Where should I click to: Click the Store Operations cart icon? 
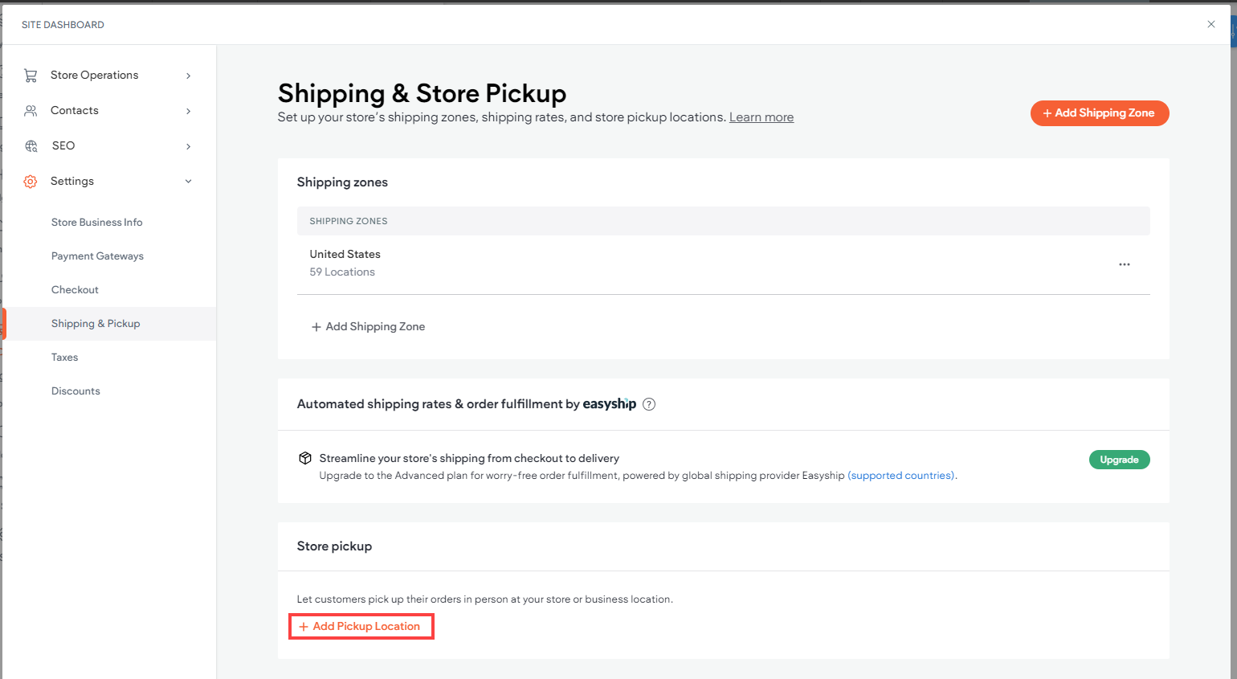click(31, 74)
